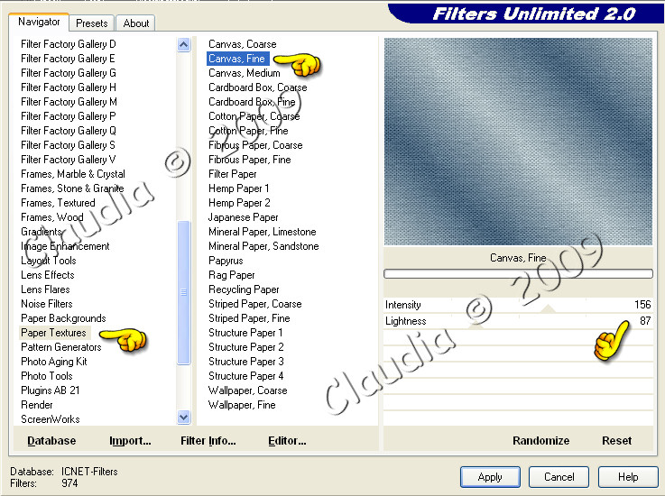Viewport: 665px width, 496px height.
Task: Choose Canvas, Coarse filter
Action: click(x=242, y=44)
